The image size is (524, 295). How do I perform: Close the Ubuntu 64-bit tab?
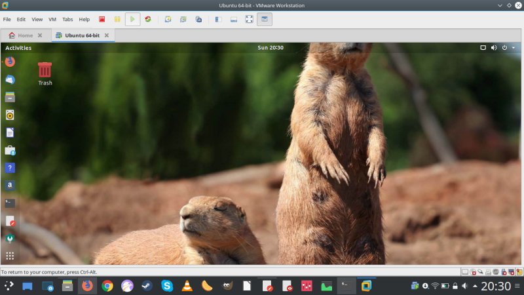pyautogui.click(x=107, y=35)
